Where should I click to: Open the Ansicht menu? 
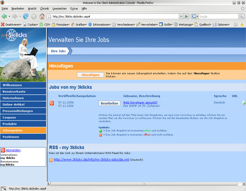32,9
